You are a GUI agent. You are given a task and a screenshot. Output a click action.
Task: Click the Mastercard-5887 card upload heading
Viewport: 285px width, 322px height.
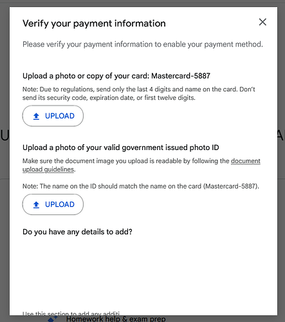coord(116,76)
